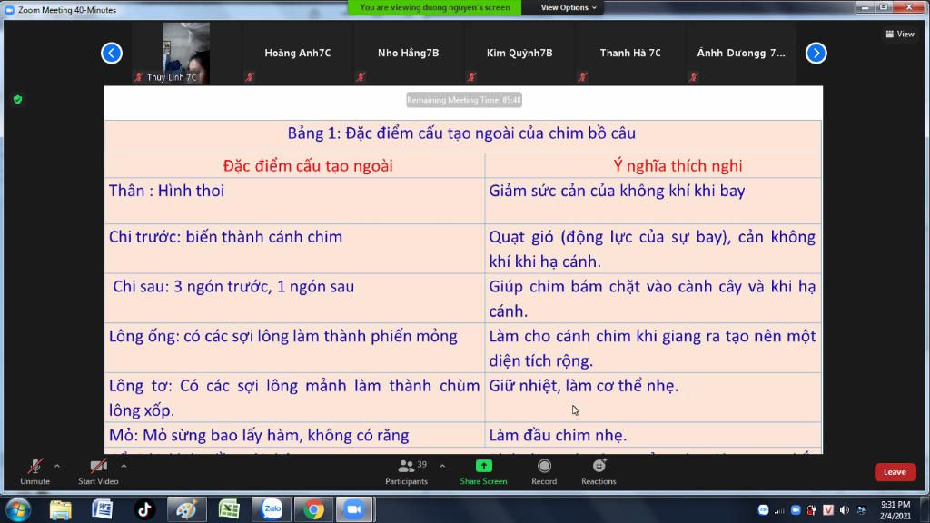Viewport: 930px width, 523px height.
Task: Select Thanh Hà 7C participant tile
Action: tap(630, 53)
